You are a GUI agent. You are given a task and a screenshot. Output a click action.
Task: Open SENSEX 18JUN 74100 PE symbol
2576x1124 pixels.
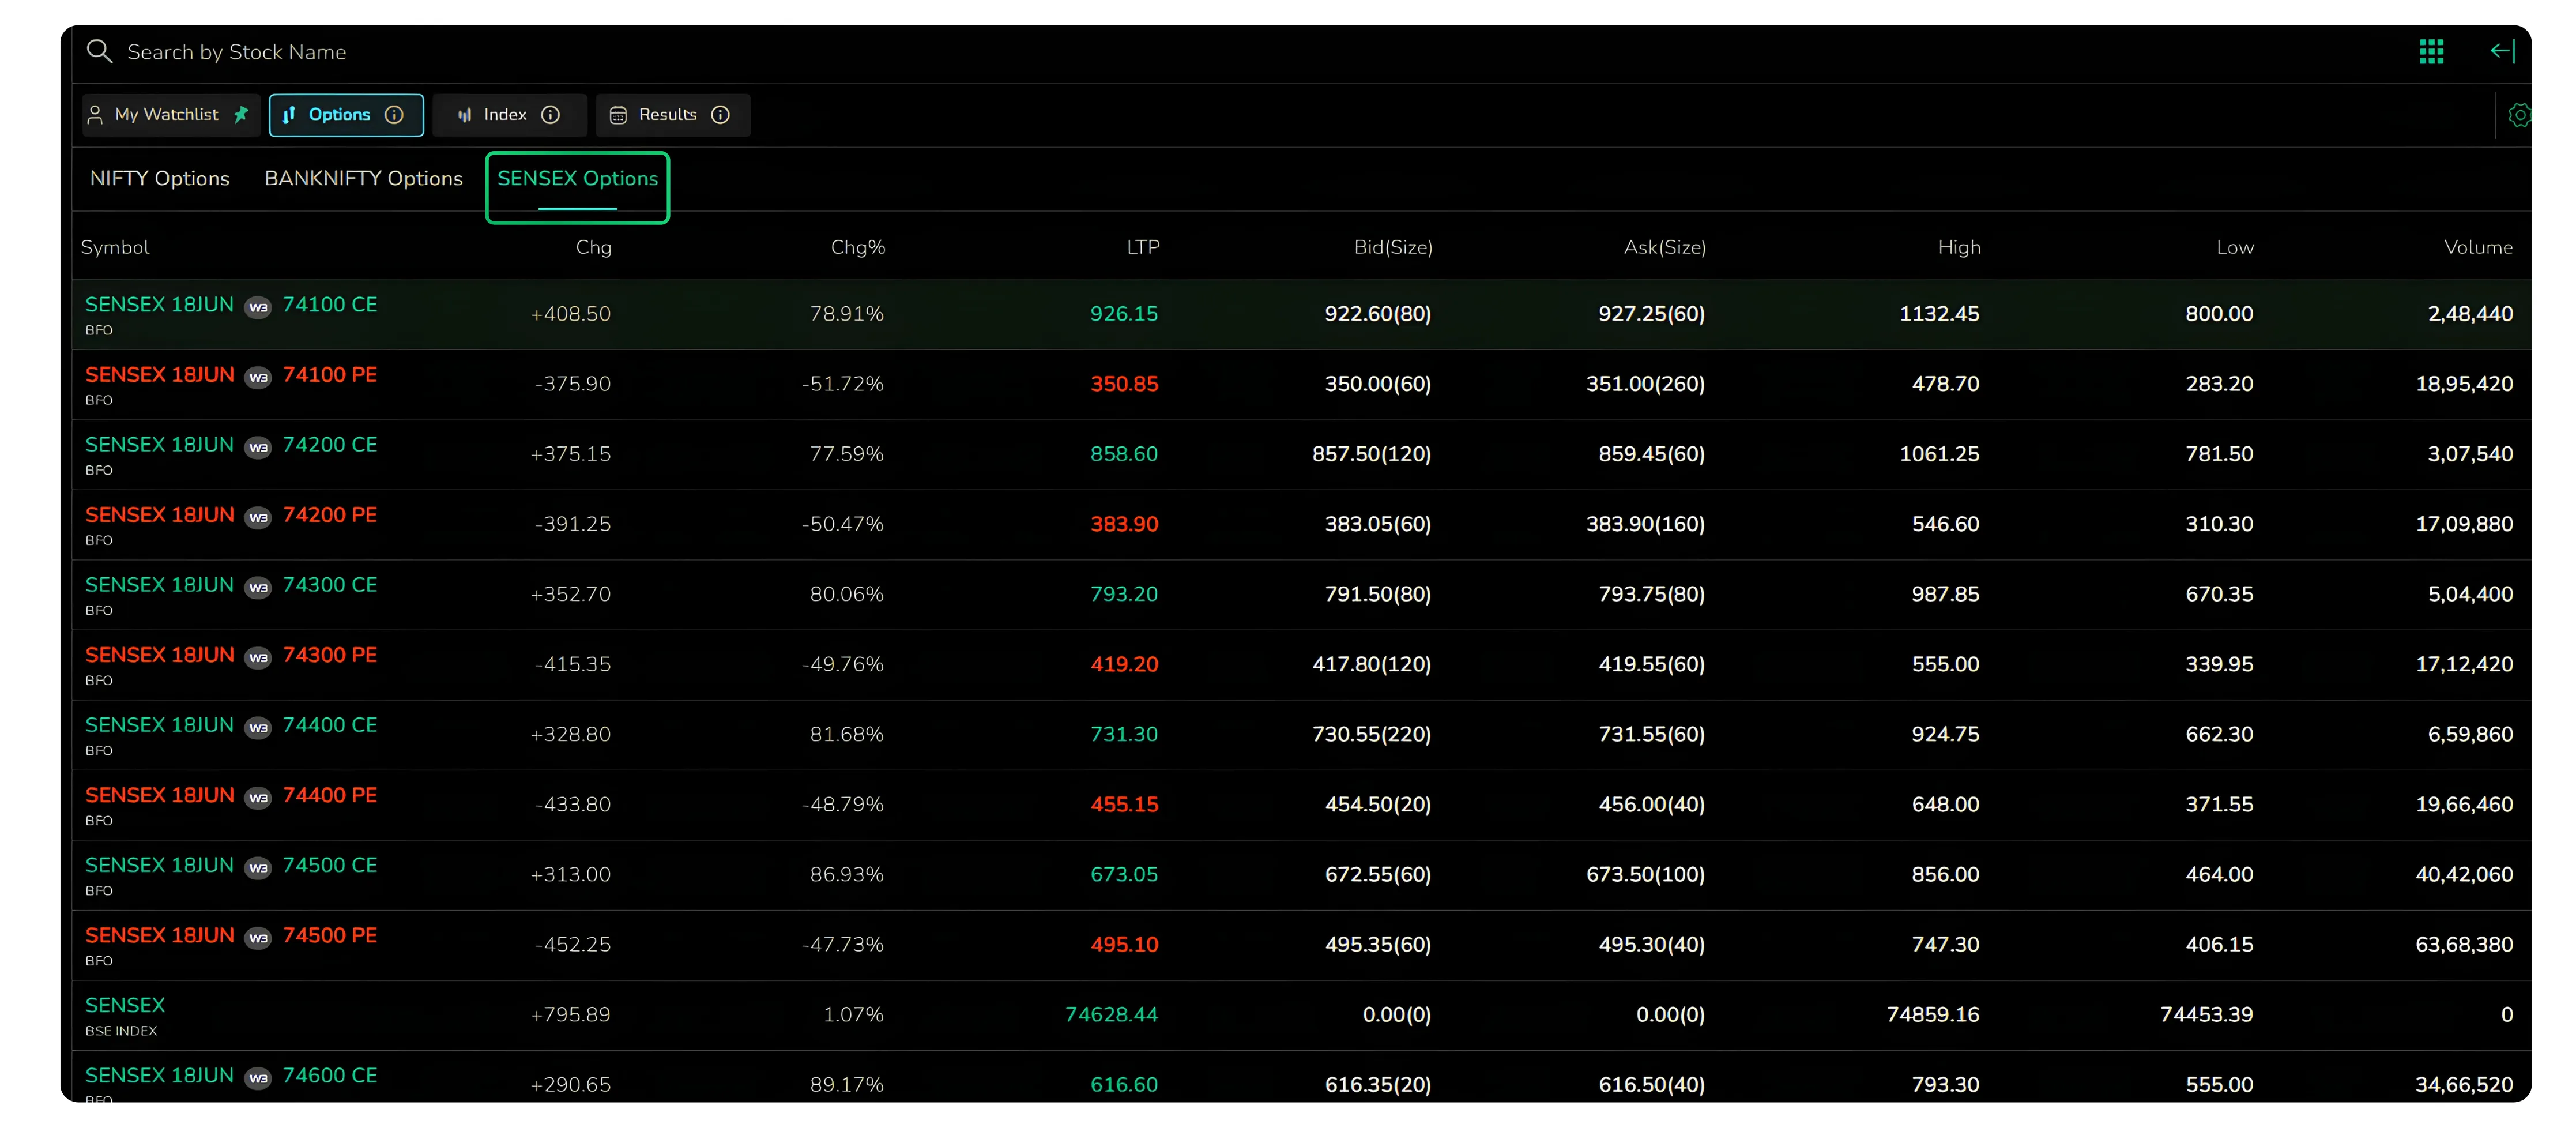(231, 374)
